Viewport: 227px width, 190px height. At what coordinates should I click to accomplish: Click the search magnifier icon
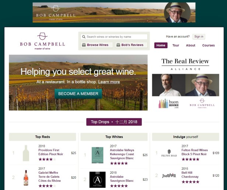coord(84,37)
